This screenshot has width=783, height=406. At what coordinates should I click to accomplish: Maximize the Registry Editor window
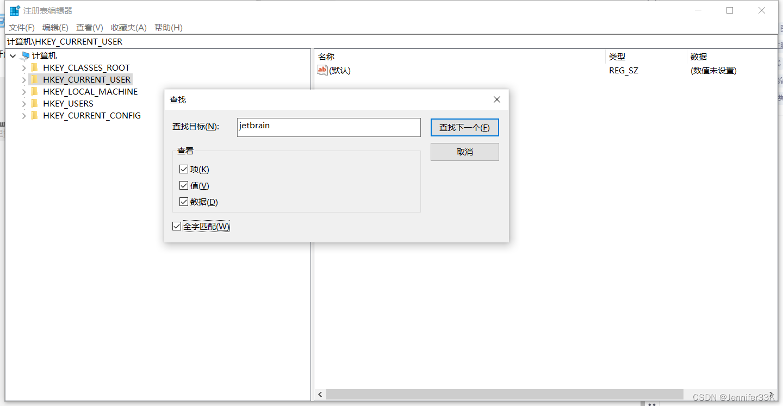[x=730, y=10]
